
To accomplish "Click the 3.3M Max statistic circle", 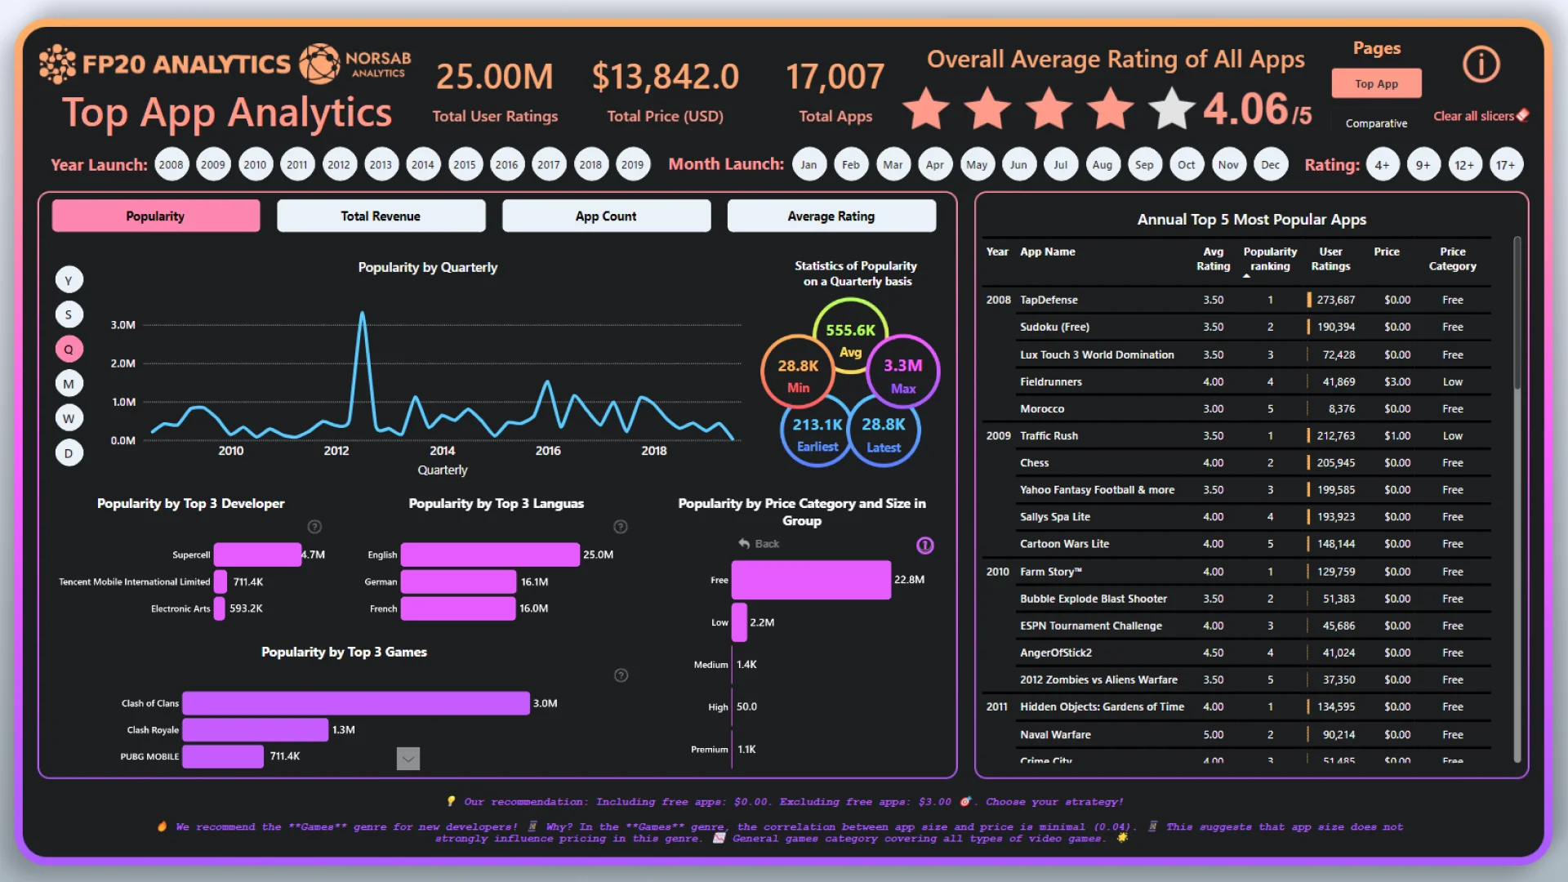I will pyautogui.click(x=903, y=372).
